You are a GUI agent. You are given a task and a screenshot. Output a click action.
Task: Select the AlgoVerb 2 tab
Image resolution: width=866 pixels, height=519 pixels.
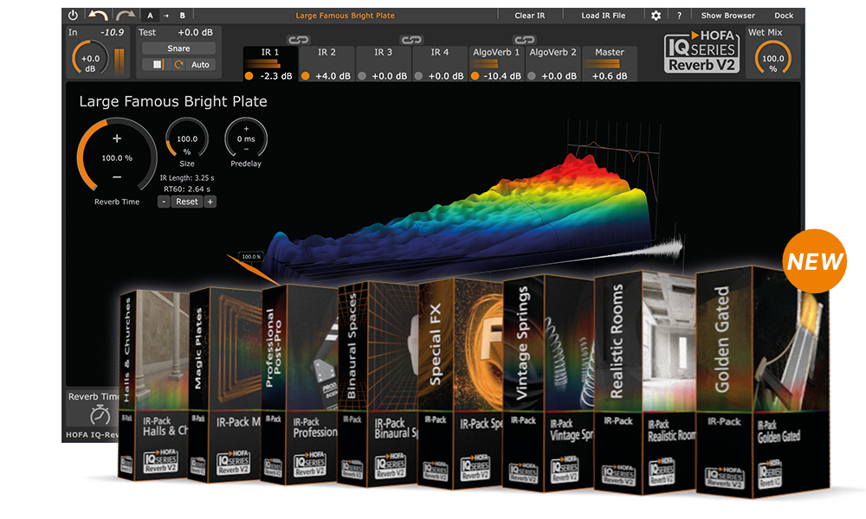(x=553, y=53)
